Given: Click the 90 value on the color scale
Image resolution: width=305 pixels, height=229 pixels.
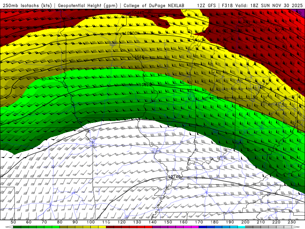Looking at the screenshot, I should 75,222.
